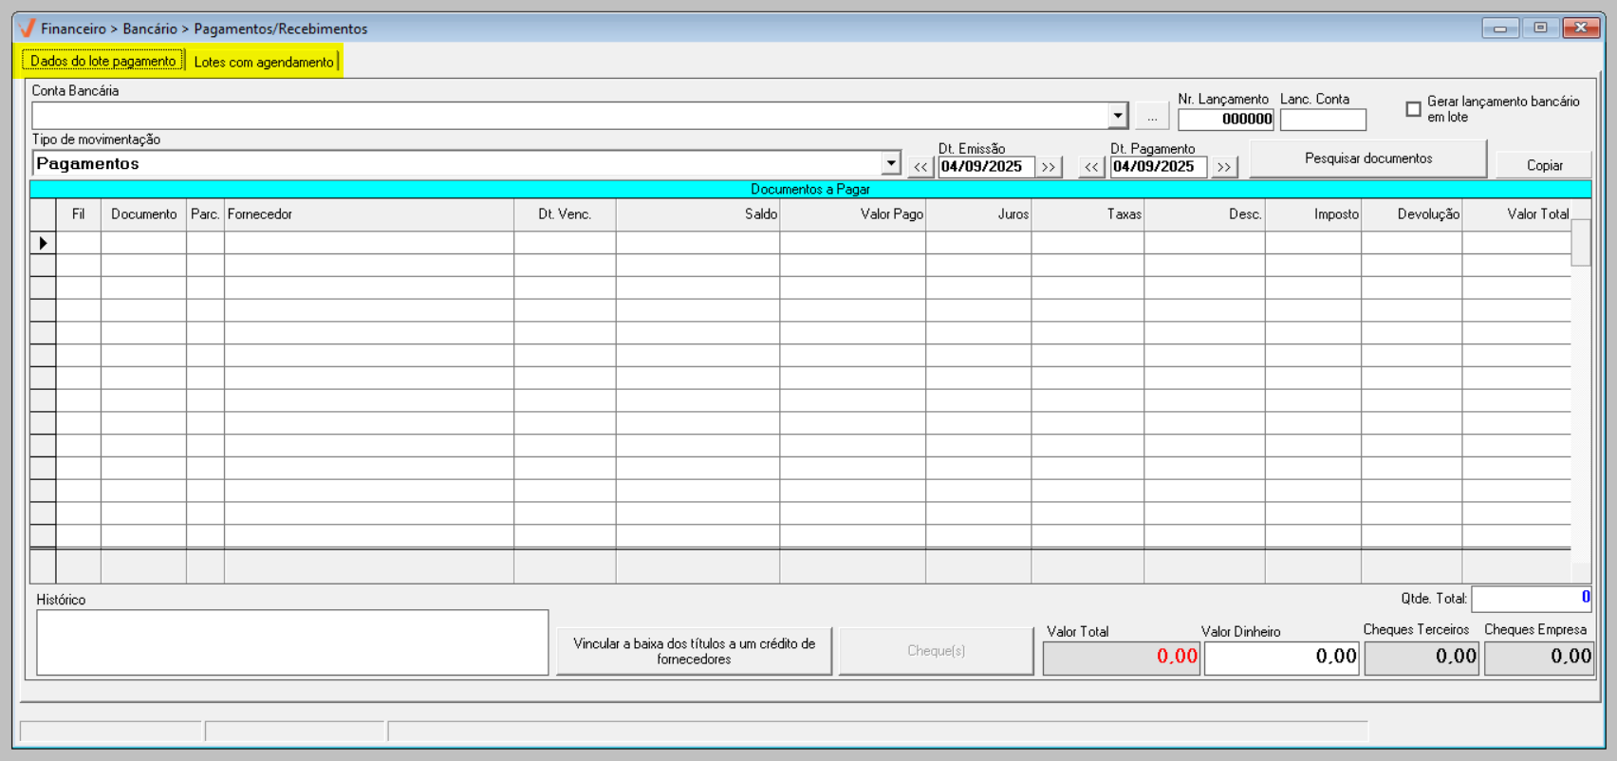Image resolution: width=1617 pixels, height=761 pixels.
Task: Click the Cheques Empresa amount field
Action: [1538, 657]
